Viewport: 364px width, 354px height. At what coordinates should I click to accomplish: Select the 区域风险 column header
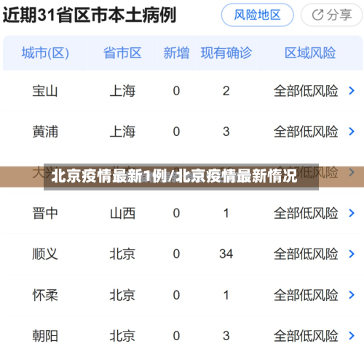click(310, 53)
